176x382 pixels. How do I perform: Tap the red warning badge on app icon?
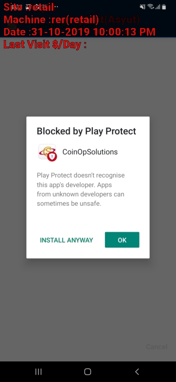[x=52, y=157]
